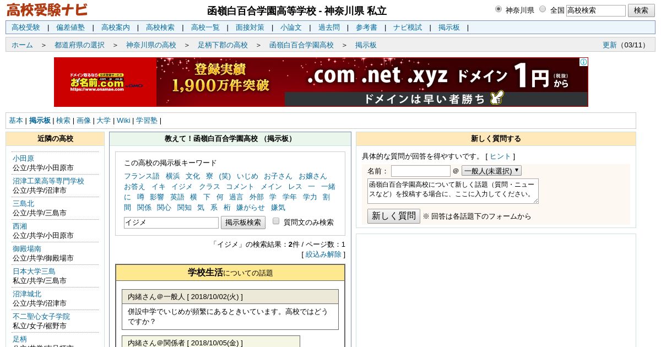
Task: Switch to the 大学 tab
Action: [104, 121]
